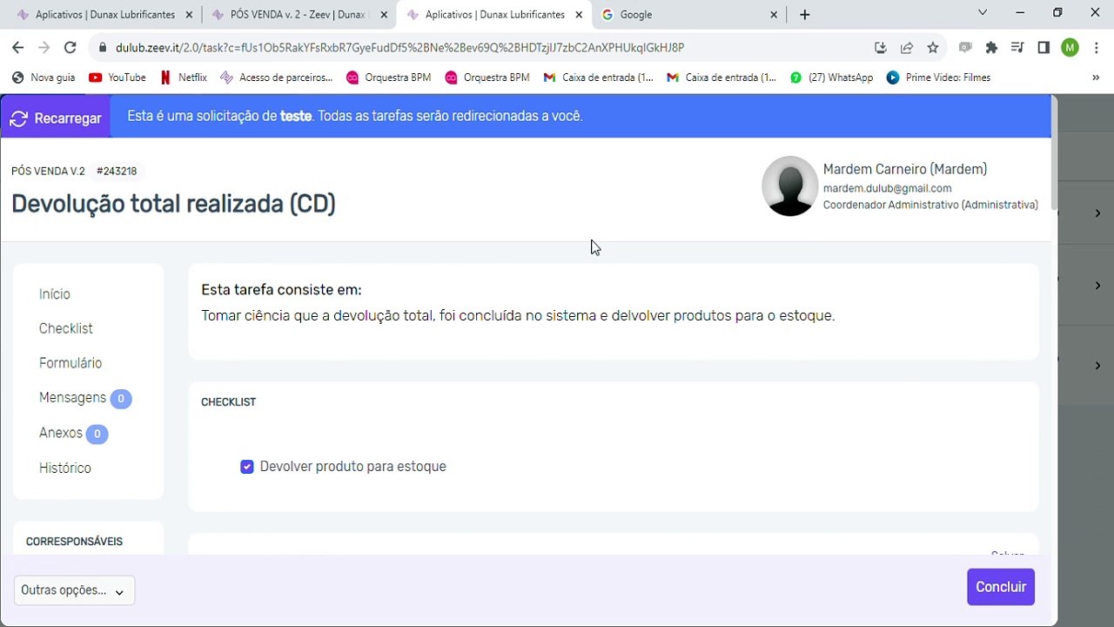Image resolution: width=1114 pixels, height=627 pixels.
Task: Expand the third chevron in background panel
Action: (1097, 366)
